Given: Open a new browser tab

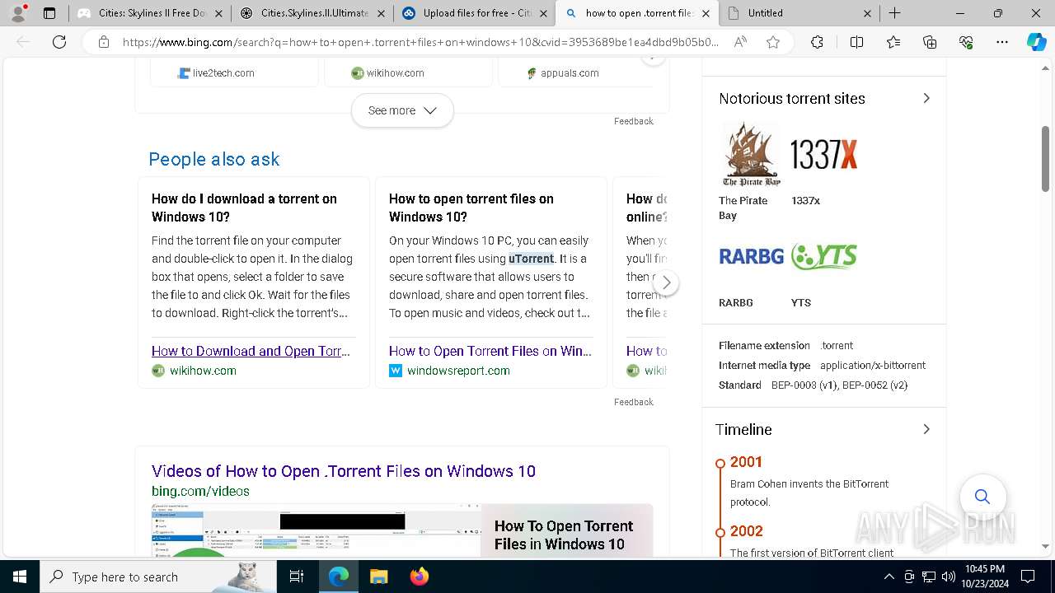Looking at the screenshot, I should [x=895, y=13].
